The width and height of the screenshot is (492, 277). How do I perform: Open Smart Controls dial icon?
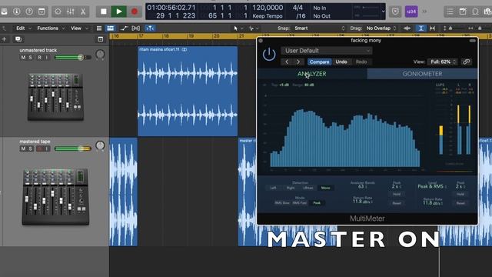coord(58,12)
